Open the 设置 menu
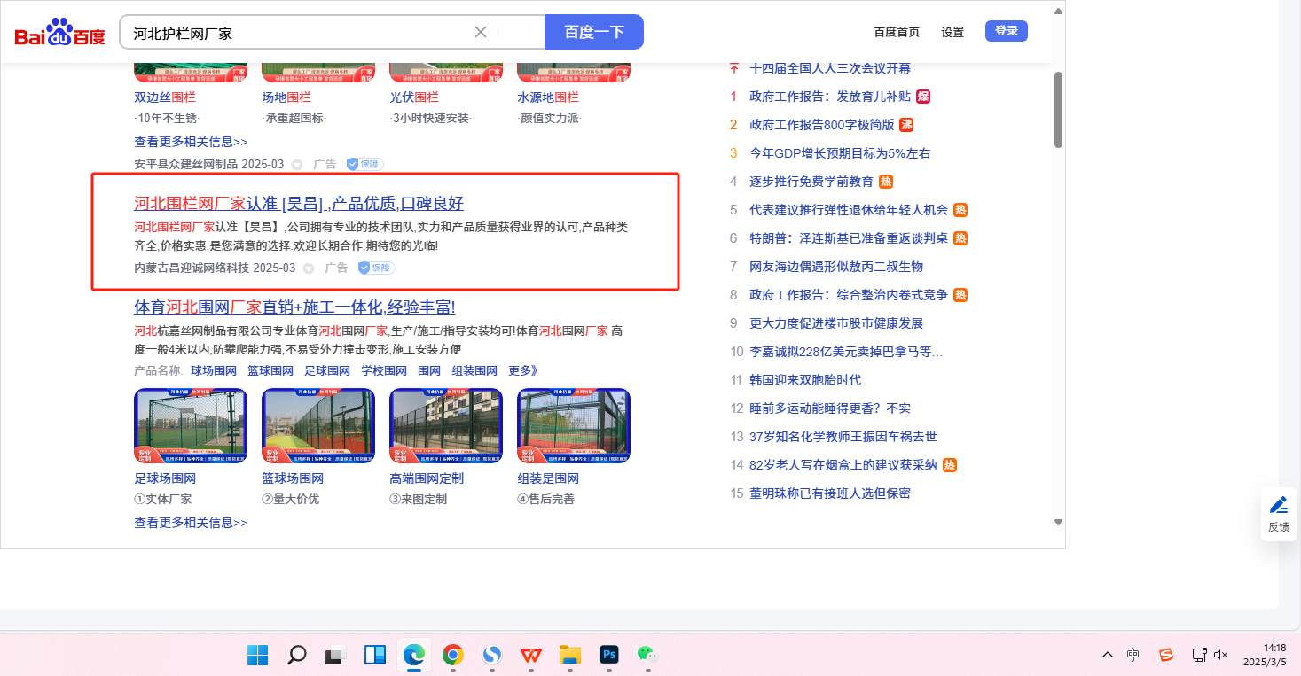The width and height of the screenshot is (1301, 676). click(x=952, y=32)
